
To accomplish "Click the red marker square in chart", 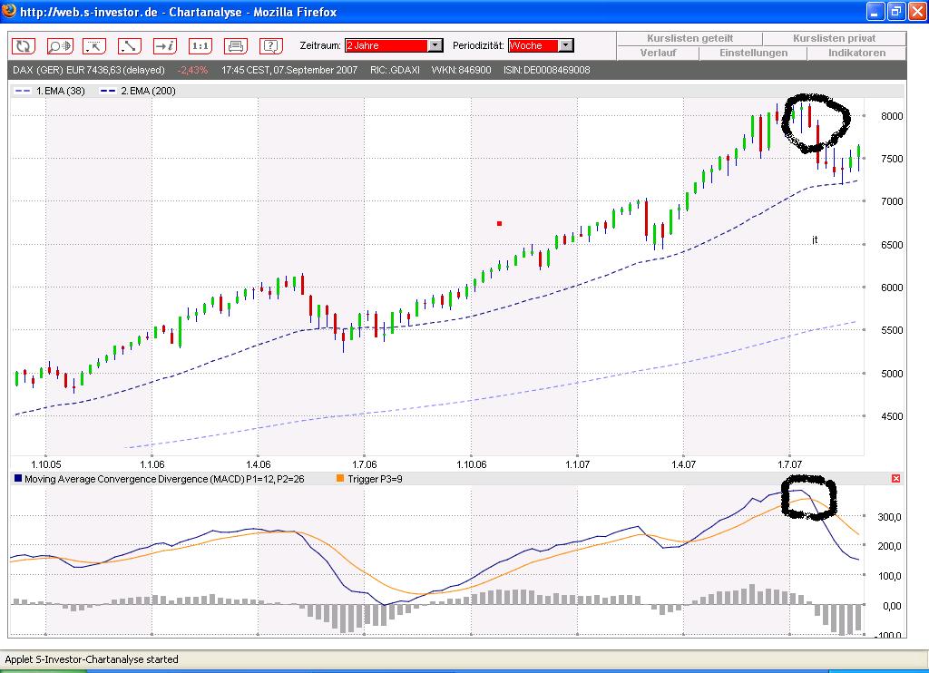I will click(x=500, y=223).
